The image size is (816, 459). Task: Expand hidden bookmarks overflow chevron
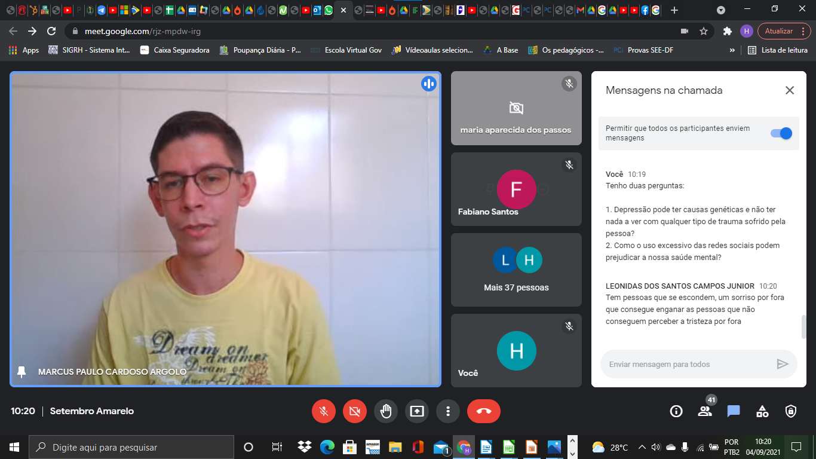[732, 50]
